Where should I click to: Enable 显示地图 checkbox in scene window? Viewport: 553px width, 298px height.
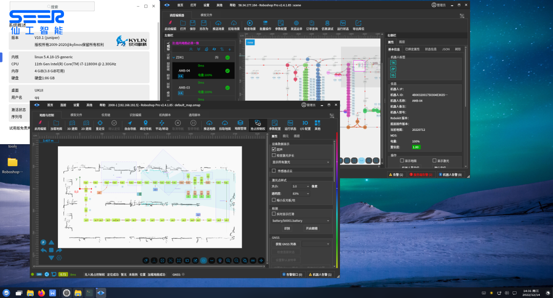(402, 161)
